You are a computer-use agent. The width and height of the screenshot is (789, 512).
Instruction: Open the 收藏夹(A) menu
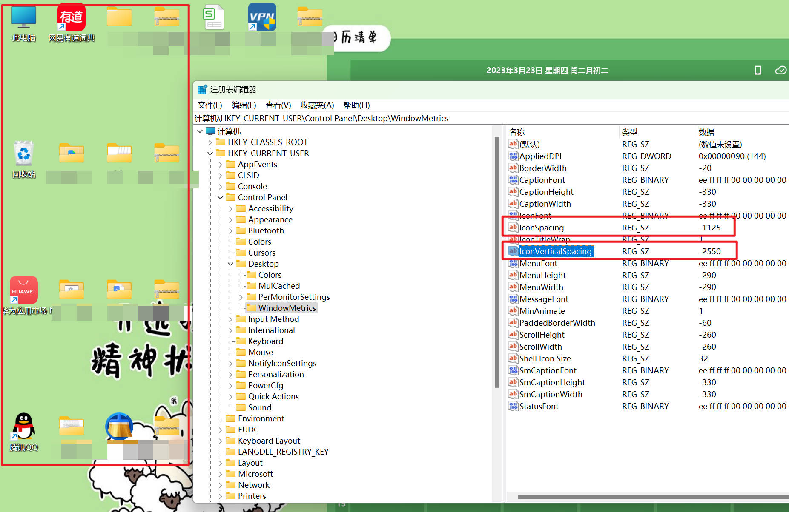point(317,105)
